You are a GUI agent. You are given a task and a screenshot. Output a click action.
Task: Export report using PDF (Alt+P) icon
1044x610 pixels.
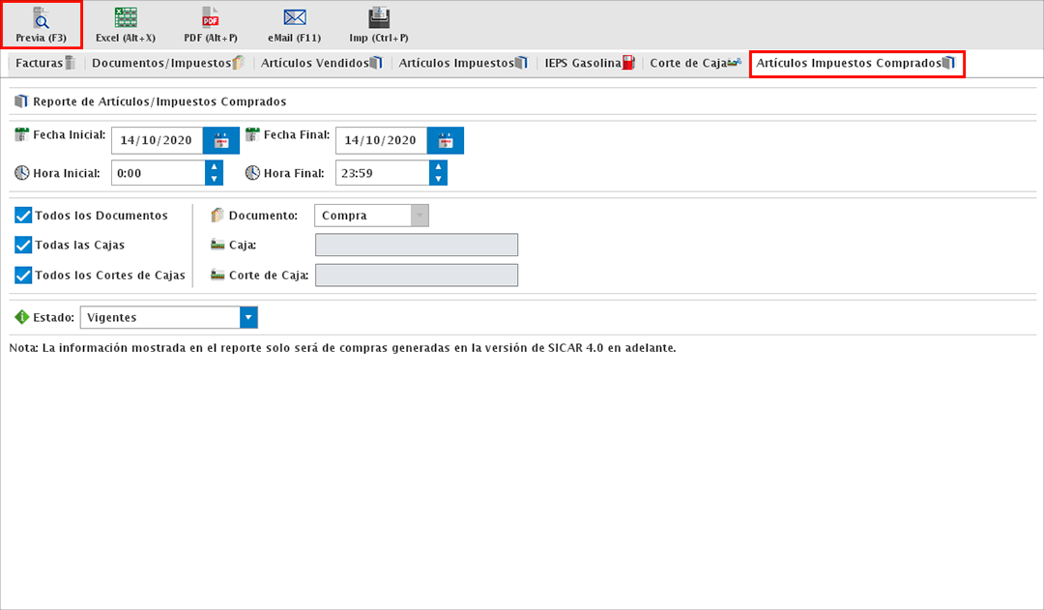coord(211,24)
